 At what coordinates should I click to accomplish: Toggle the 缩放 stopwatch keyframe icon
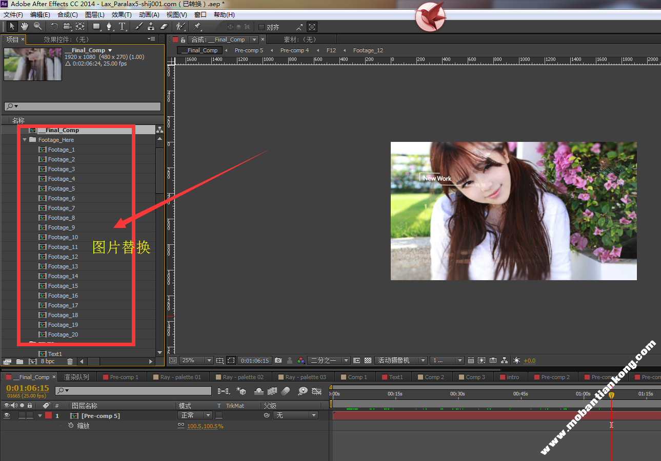point(71,426)
